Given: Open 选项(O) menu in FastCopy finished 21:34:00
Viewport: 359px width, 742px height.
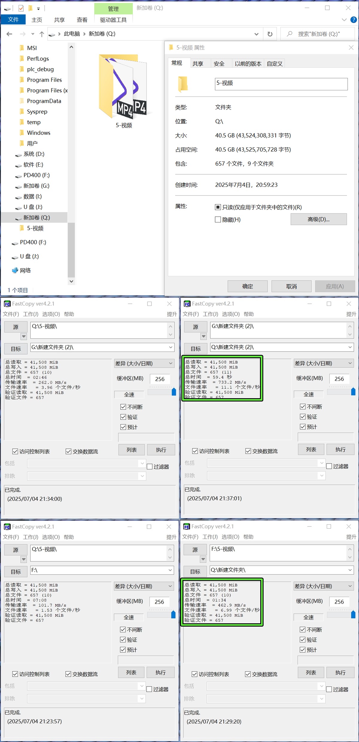Looking at the screenshot, I should pyautogui.click(x=51, y=314).
